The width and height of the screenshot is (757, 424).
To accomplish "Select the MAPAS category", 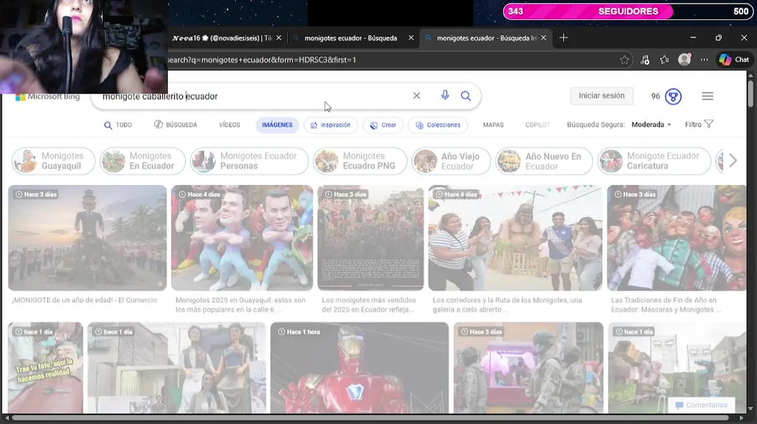I will [493, 125].
